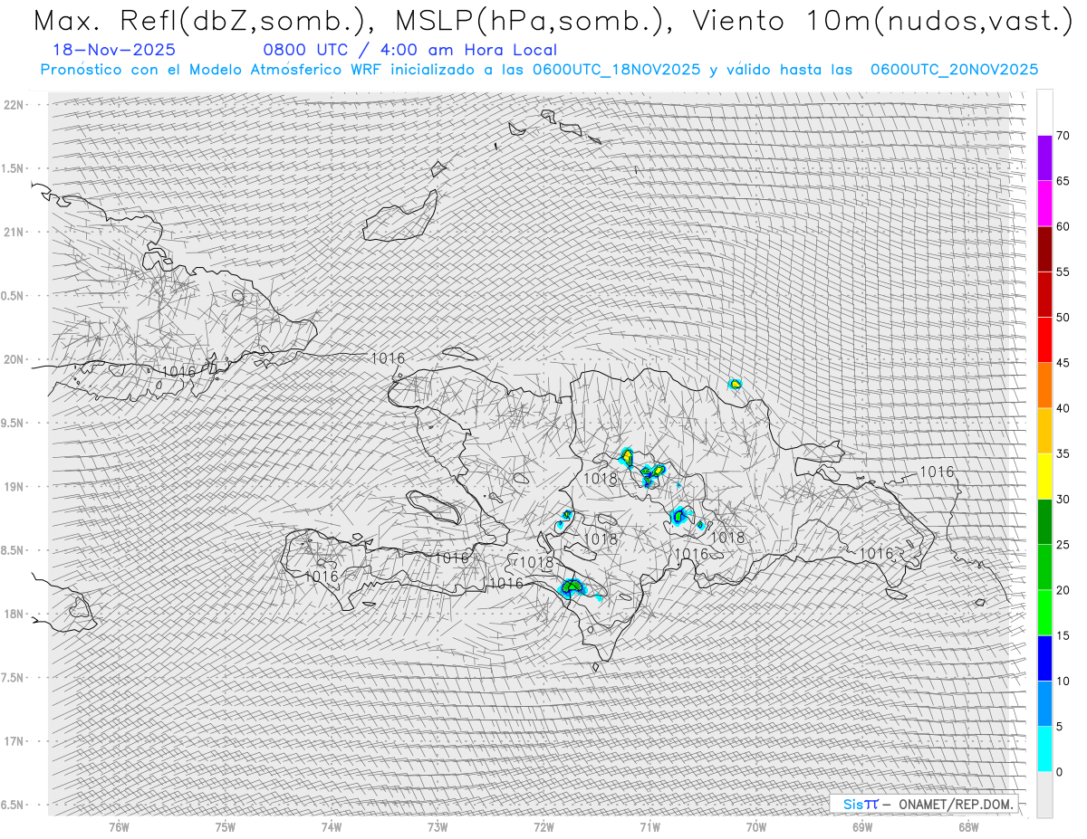Select the date label '18-Nov-2025'

(114, 50)
